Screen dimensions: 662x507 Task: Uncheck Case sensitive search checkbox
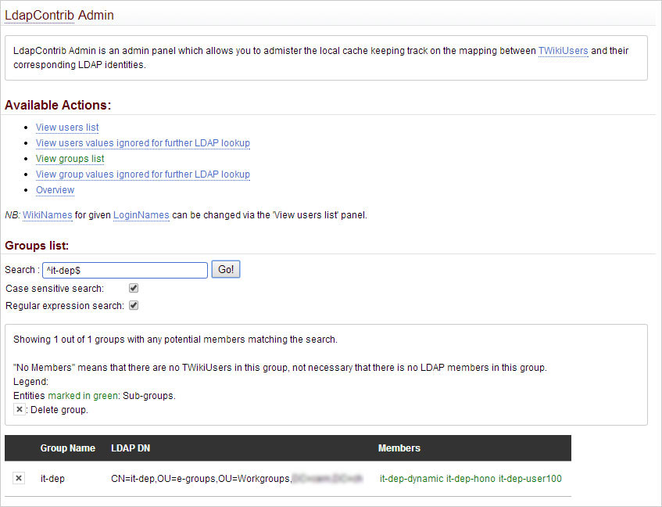click(x=134, y=289)
